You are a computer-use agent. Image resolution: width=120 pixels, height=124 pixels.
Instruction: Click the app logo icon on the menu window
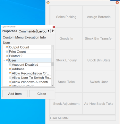tap(48, 3)
